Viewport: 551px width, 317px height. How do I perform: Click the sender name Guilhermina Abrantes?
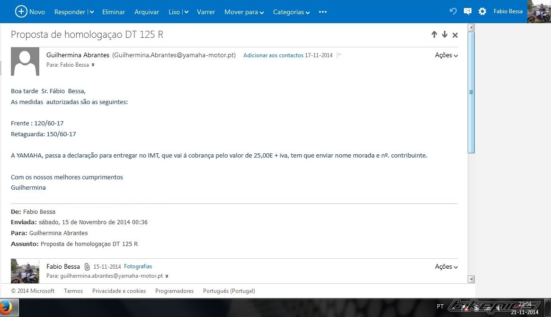coord(78,55)
